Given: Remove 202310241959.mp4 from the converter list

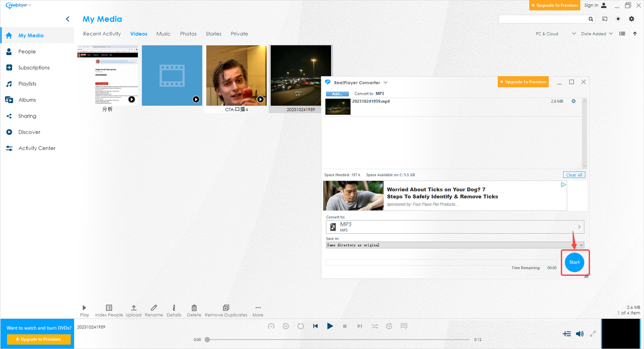Looking at the screenshot, I should tap(574, 101).
